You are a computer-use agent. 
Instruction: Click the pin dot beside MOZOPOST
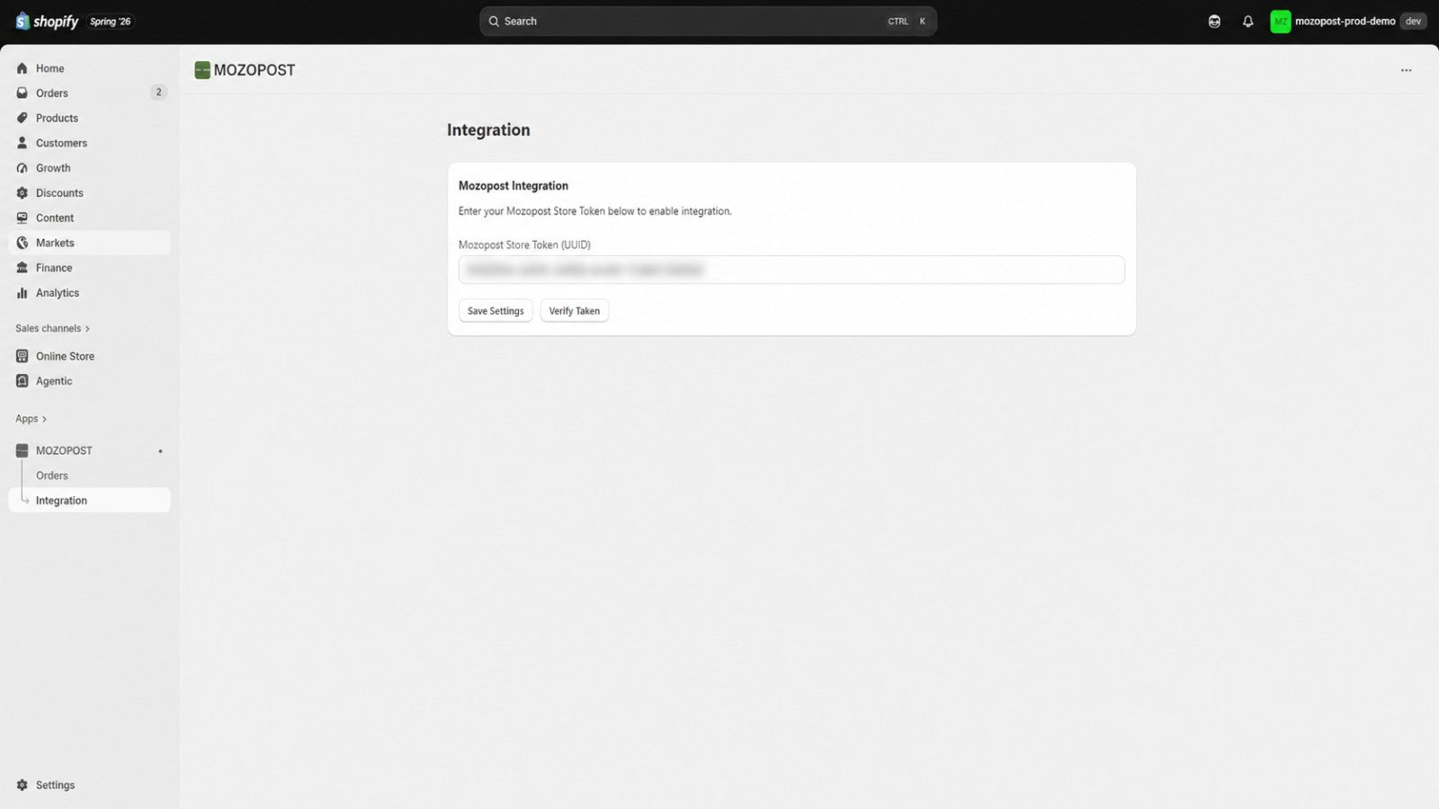coord(160,451)
